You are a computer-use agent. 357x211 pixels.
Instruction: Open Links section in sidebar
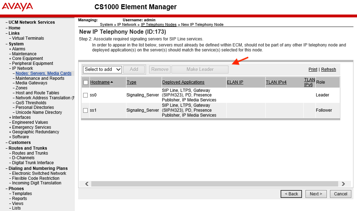[x=14, y=33]
